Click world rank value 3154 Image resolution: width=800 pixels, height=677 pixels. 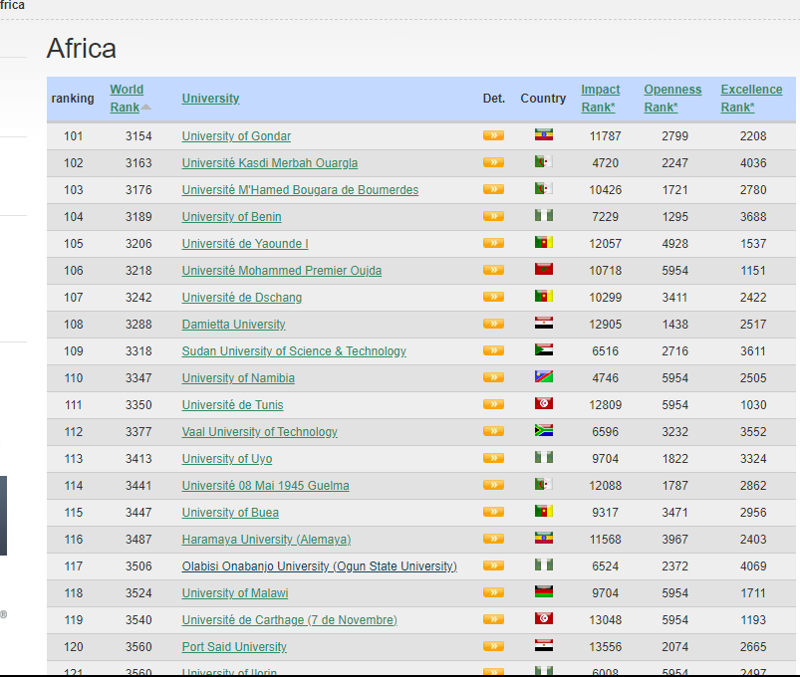point(138,136)
